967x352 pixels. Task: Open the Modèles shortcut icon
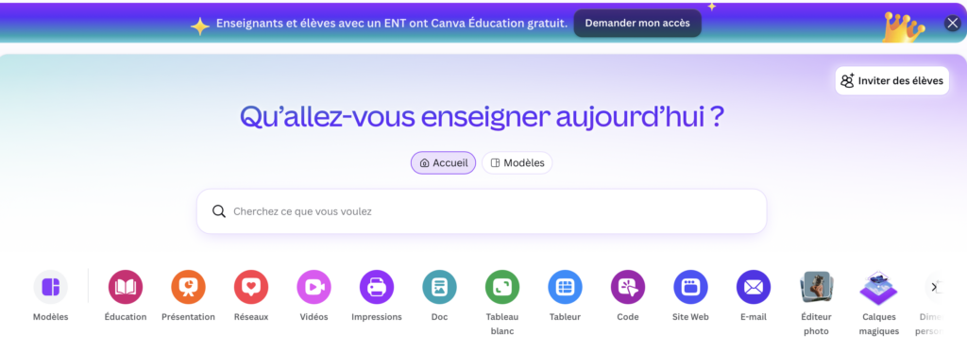(51, 287)
